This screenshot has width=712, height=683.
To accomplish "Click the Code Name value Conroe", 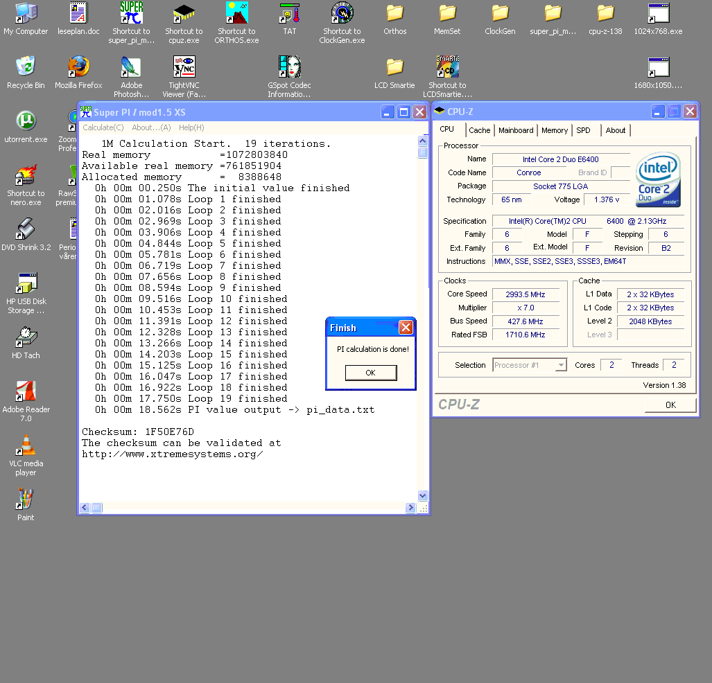I will click(x=529, y=172).
